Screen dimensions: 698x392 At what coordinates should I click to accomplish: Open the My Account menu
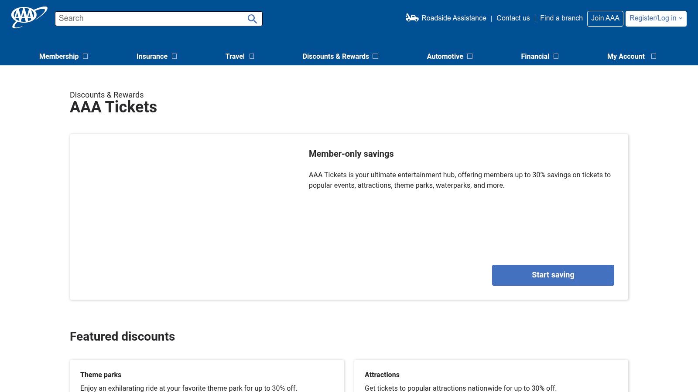[x=626, y=57]
